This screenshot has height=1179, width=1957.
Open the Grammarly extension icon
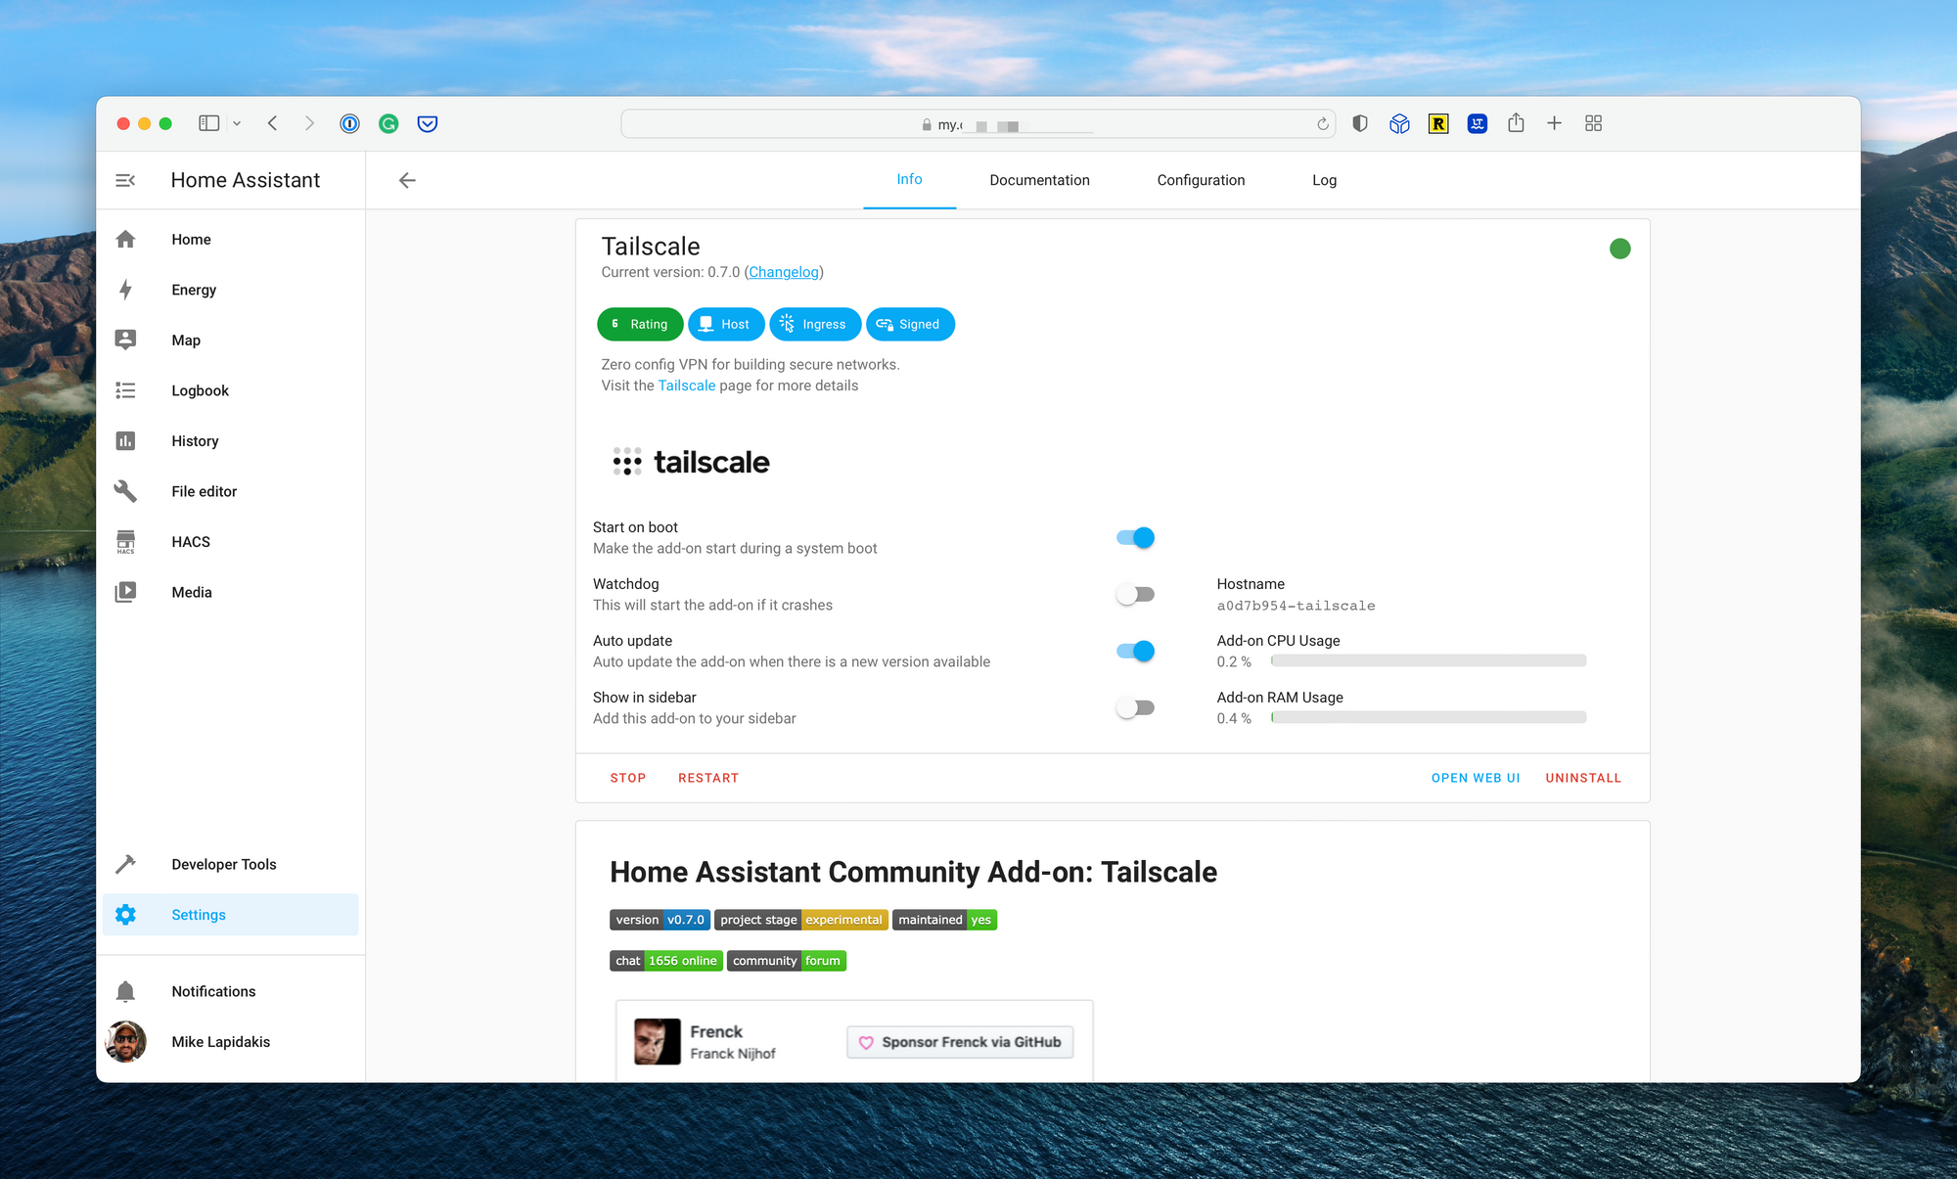(x=388, y=123)
